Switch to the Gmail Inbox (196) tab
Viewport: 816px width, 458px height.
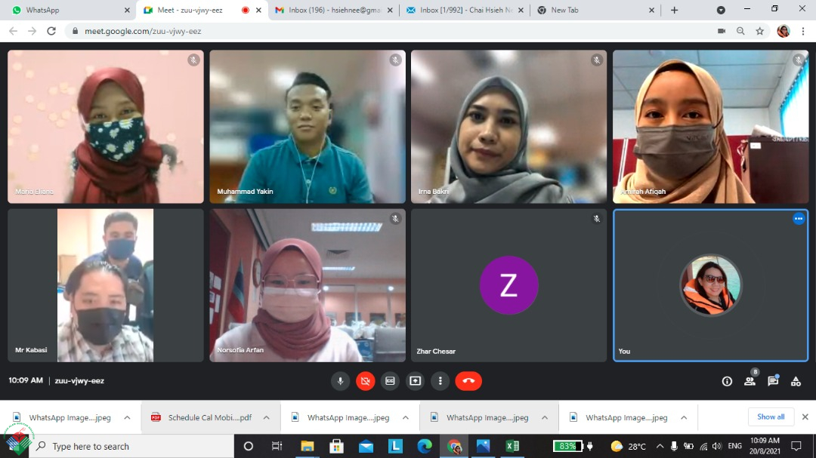tap(334, 10)
